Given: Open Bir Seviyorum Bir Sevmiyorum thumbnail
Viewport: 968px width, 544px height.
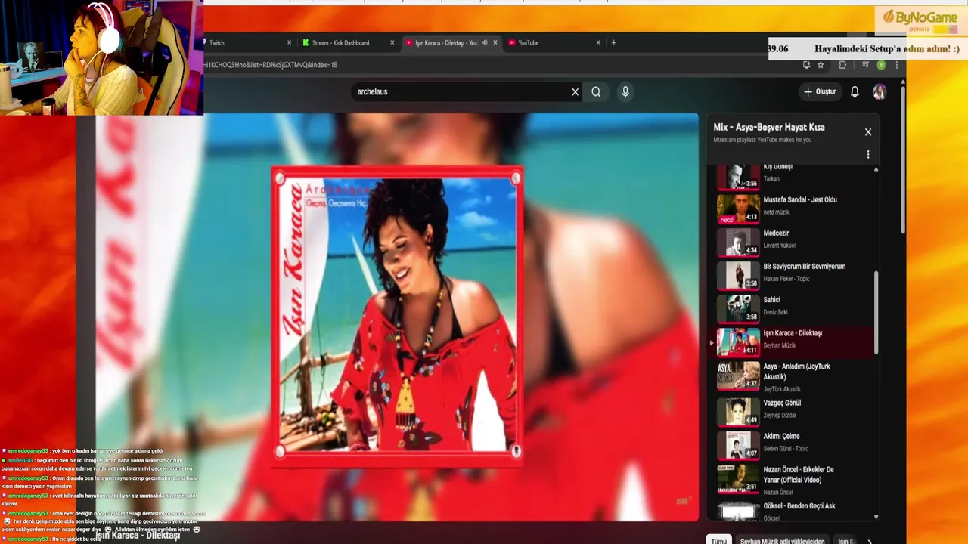Looking at the screenshot, I should (738, 276).
